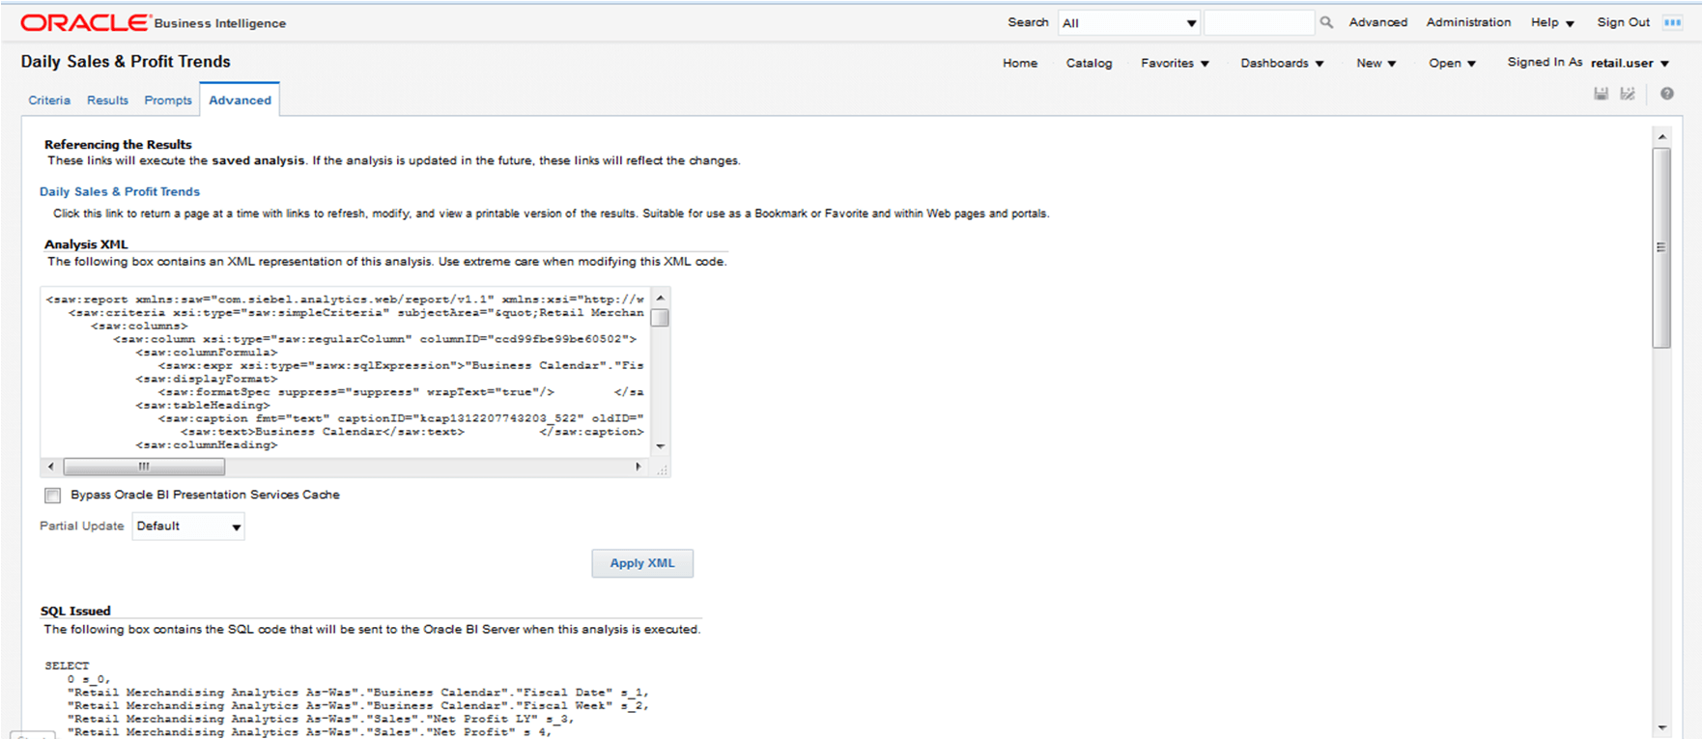Click the Referencing the Results heading
This screenshot has width=1703, height=740.
[118, 145]
